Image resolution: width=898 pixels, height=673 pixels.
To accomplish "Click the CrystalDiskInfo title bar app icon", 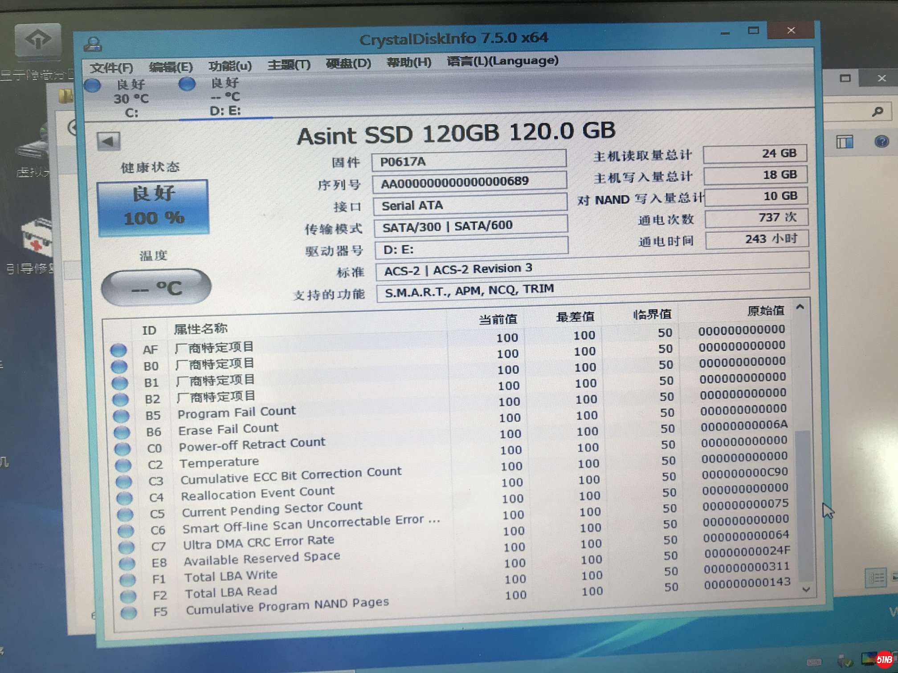I will (x=93, y=45).
